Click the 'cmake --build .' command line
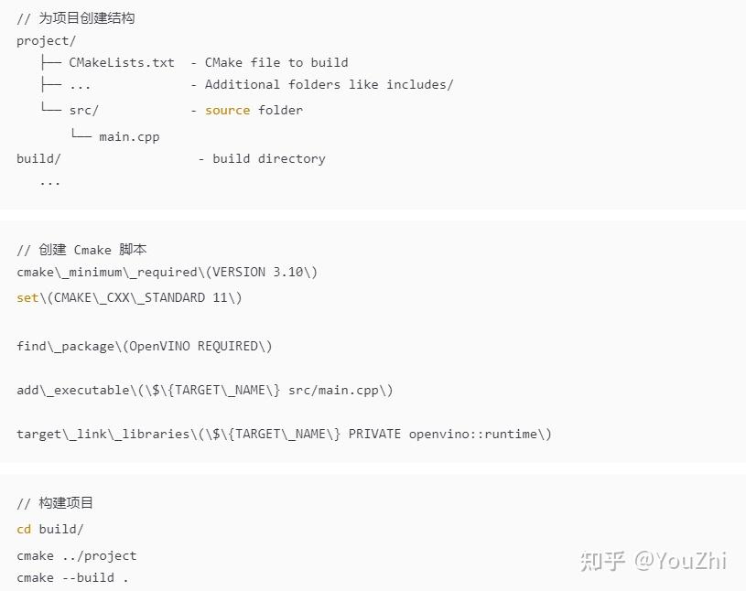 [72, 577]
